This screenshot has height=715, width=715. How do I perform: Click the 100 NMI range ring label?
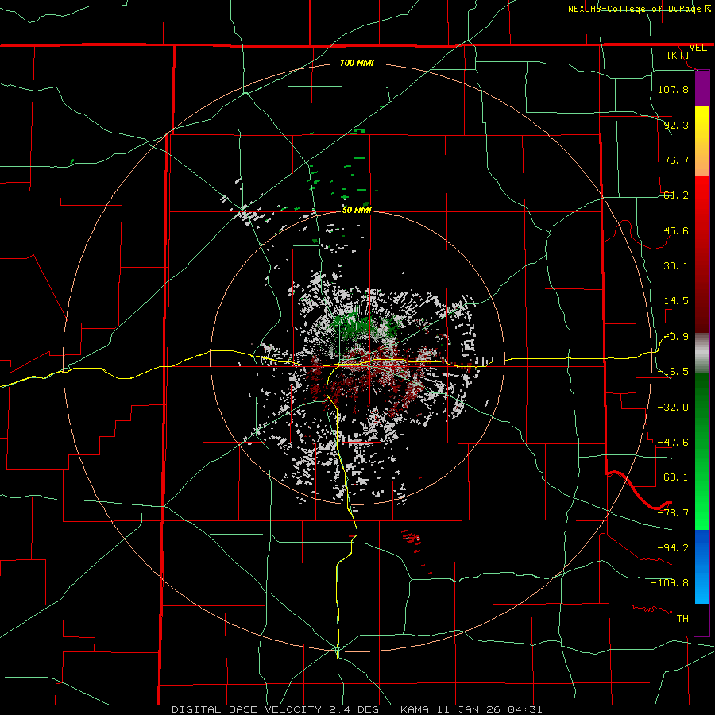tap(357, 63)
